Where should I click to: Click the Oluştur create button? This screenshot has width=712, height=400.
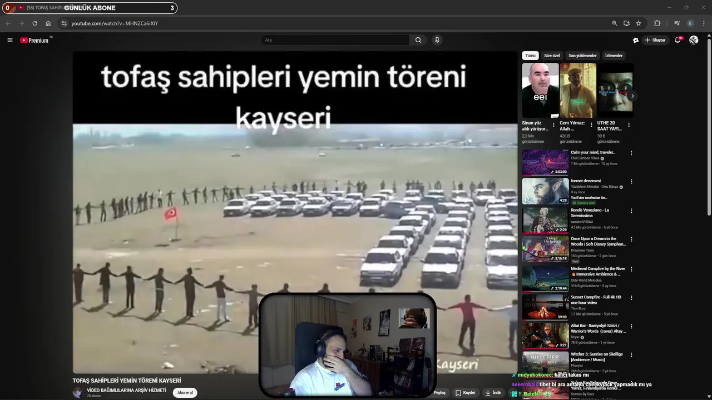coord(655,40)
